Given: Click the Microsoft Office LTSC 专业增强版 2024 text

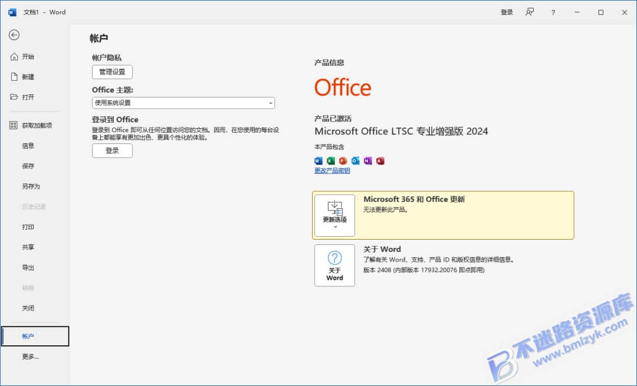Looking at the screenshot, I should coord(402,131).
